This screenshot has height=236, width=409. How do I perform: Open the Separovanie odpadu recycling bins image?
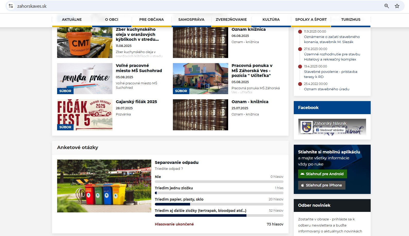coord(104,186)
